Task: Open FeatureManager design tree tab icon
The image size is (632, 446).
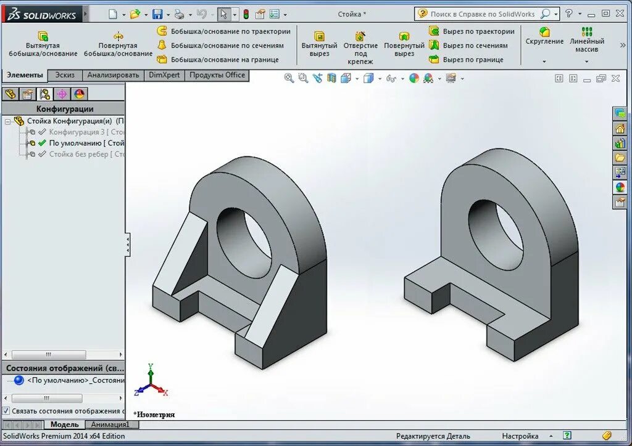Action: click(10, 94)
